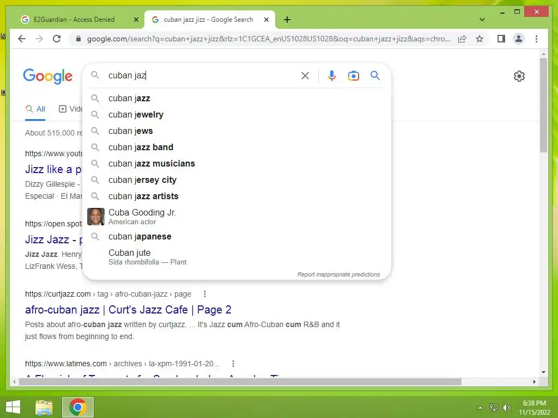Choose suggestion 'cuban jews'

point(236,131)
